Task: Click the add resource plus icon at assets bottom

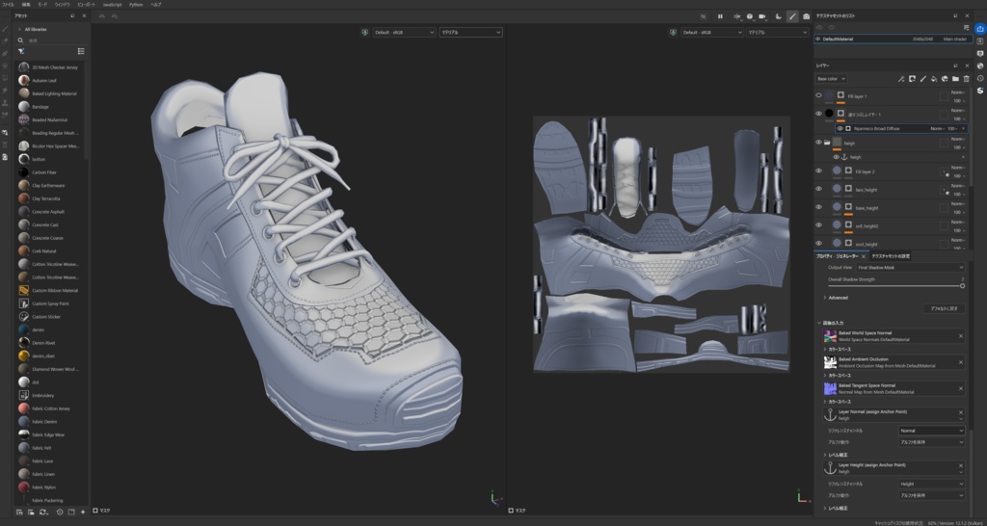Action: (x=83, y=513)
